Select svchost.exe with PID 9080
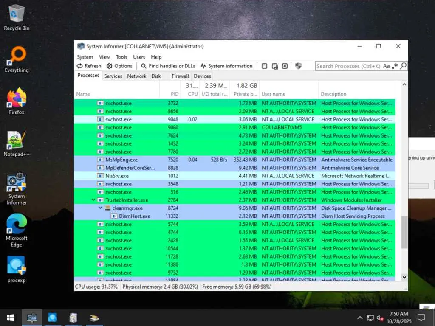The width and height of the screenshot is (435, 326). (234, 127)
